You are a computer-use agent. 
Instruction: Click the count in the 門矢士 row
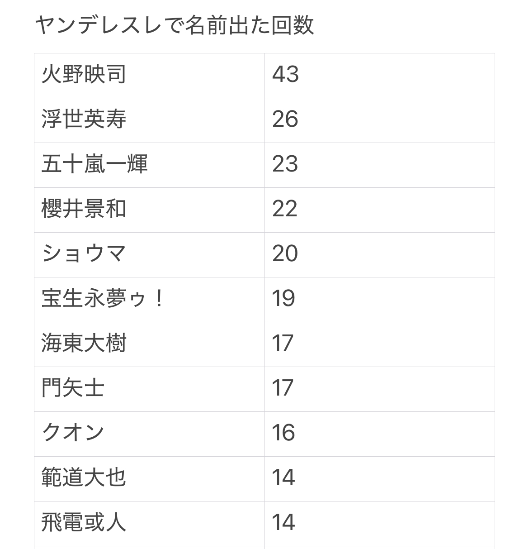[x=283, y=388]
